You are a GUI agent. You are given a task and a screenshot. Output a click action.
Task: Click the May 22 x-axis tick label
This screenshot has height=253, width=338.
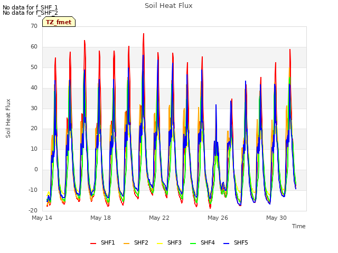159,218
